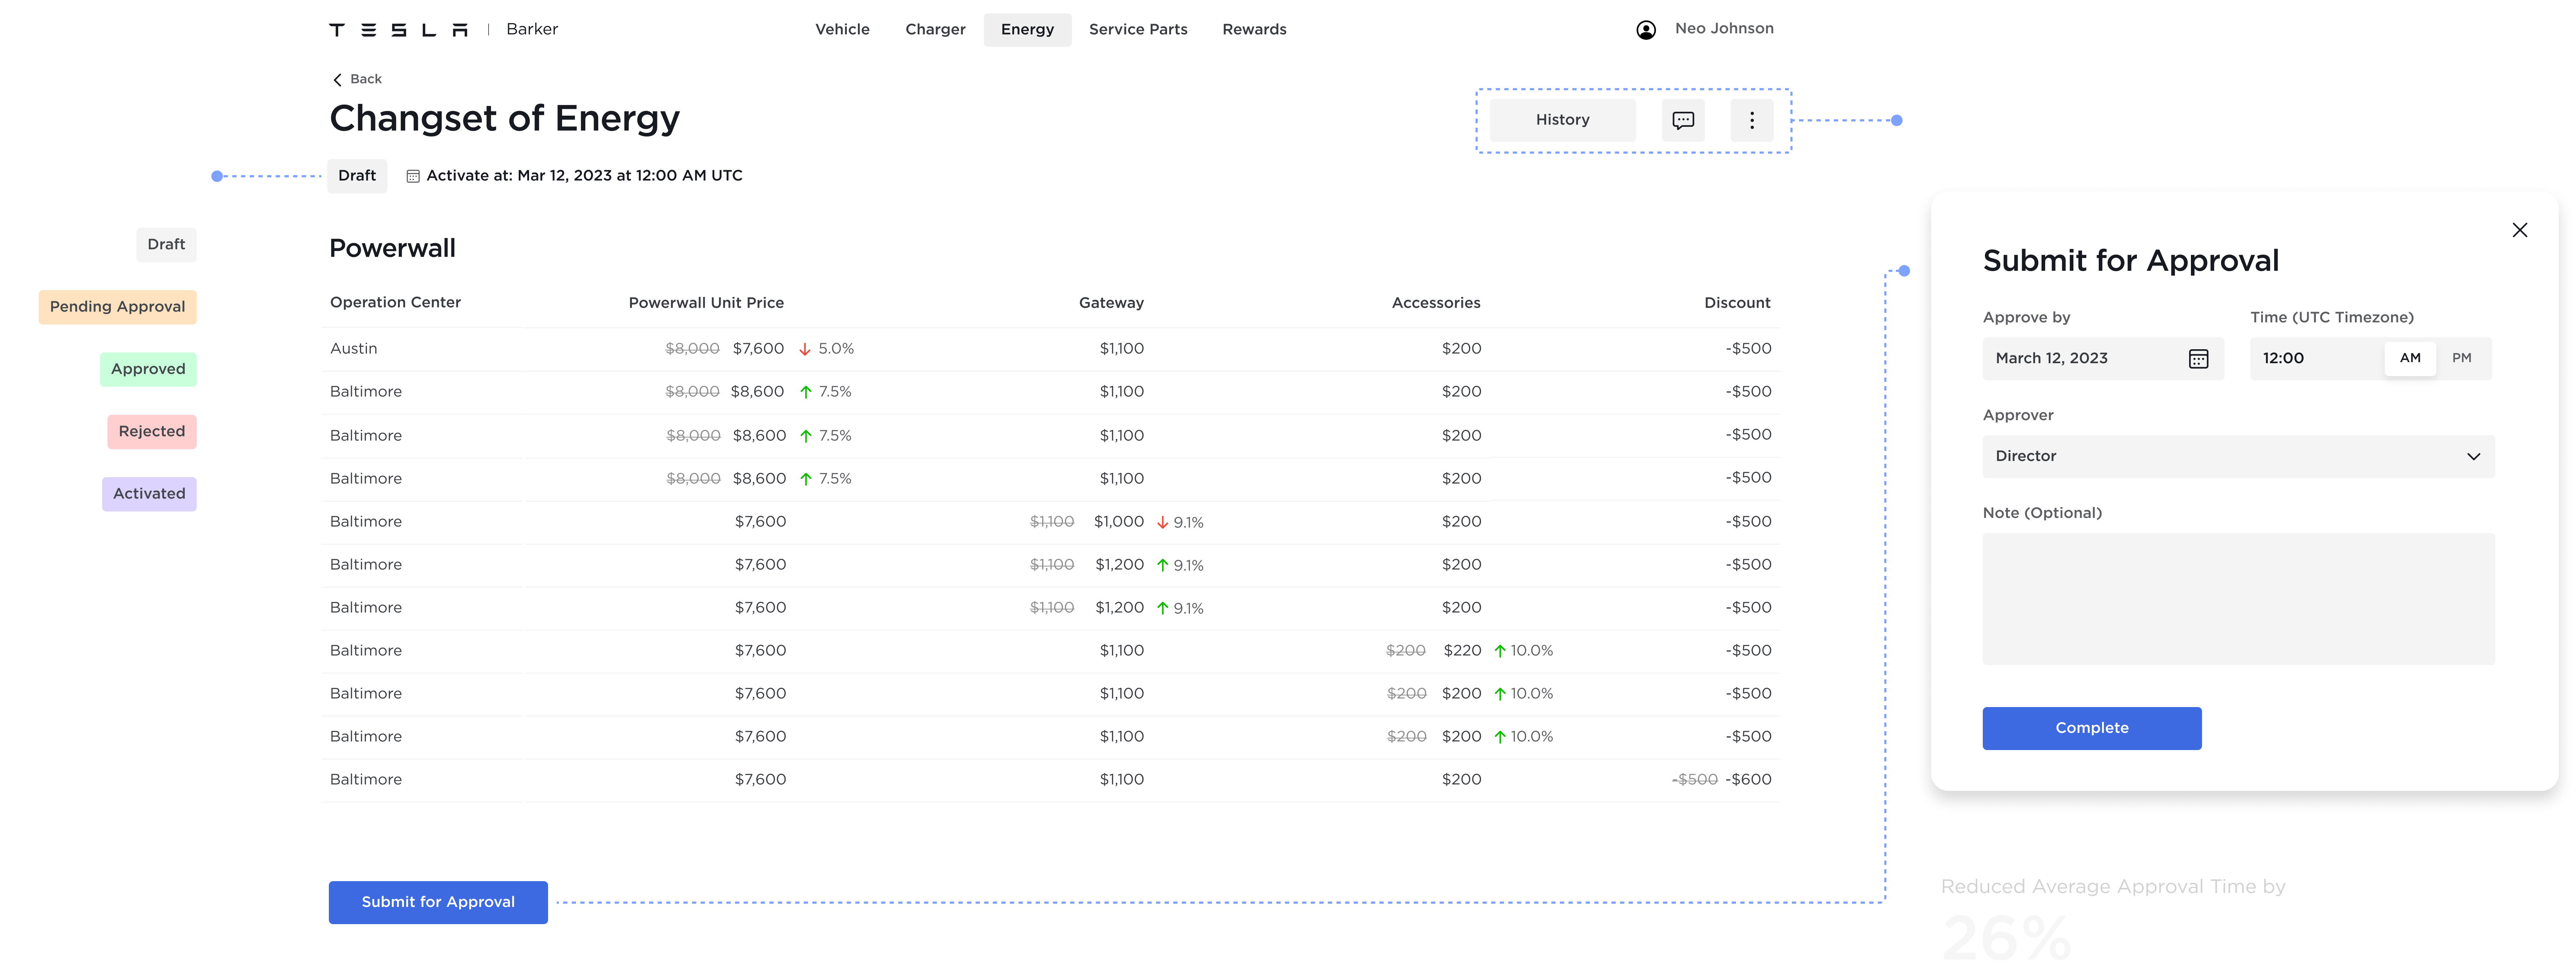This screenshot has width=2576, height=980.
Task: Click the Operation Center column header
Action: (x=395, y=303)
